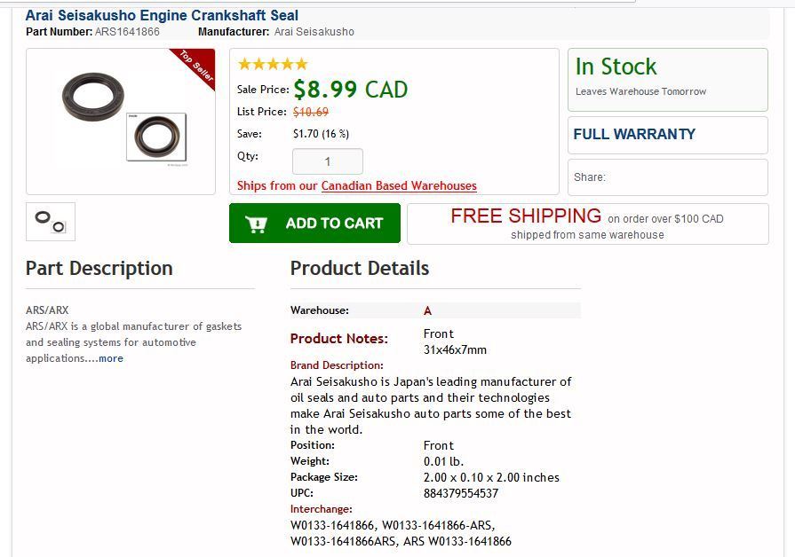Click the $8.99 CAD sale price
This screenshot has height=557, width=795.
pos(350,90)
